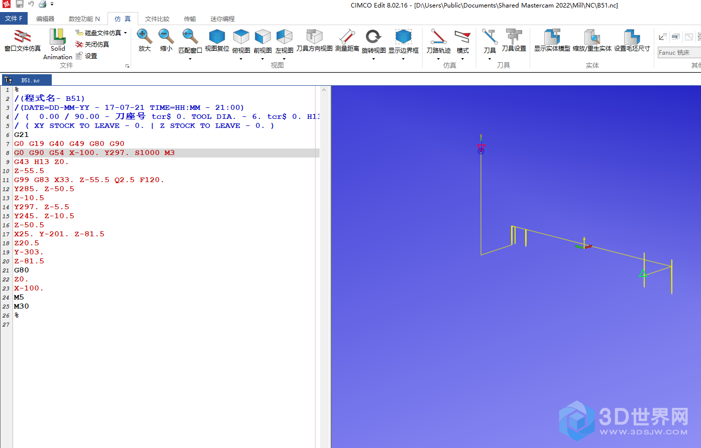Viewport: 701px width, 448px height.
Task: Open the 文件 F menu
Action: click(14, 19)
